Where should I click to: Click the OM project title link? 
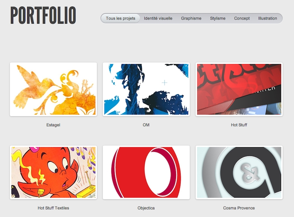pos(146,125)
